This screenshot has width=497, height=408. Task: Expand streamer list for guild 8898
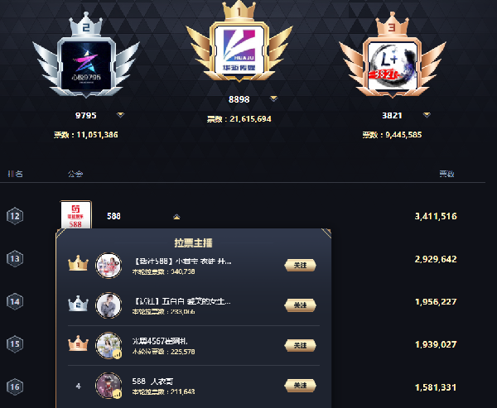(x=273, y=98)
